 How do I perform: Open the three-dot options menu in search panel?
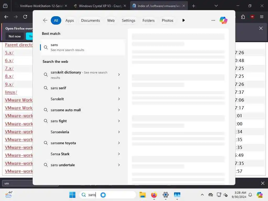213,20
